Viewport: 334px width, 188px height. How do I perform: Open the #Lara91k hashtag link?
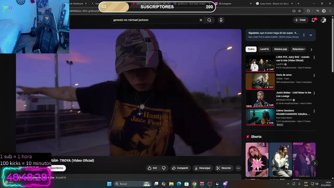click(61, 178)
